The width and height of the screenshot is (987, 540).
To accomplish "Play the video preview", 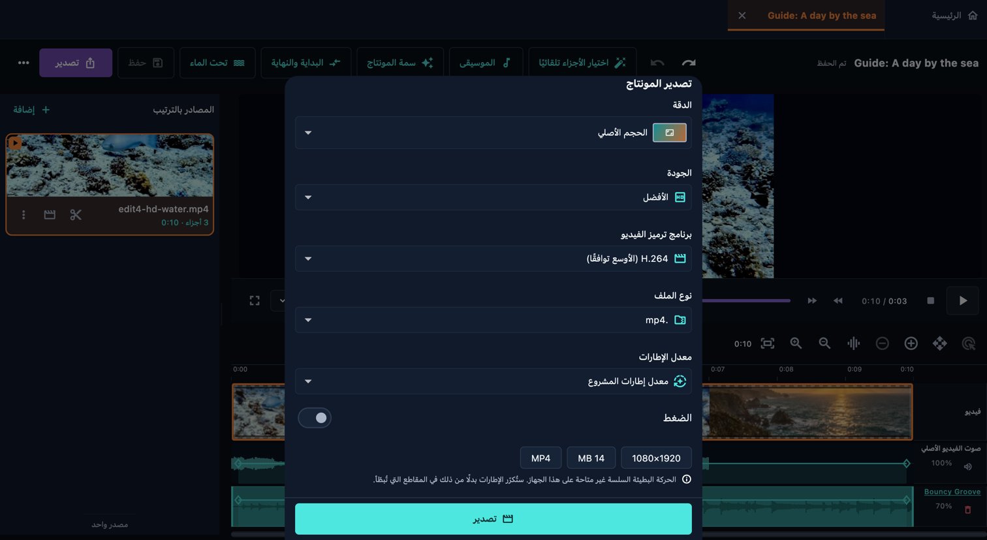I will click(963, 301).
